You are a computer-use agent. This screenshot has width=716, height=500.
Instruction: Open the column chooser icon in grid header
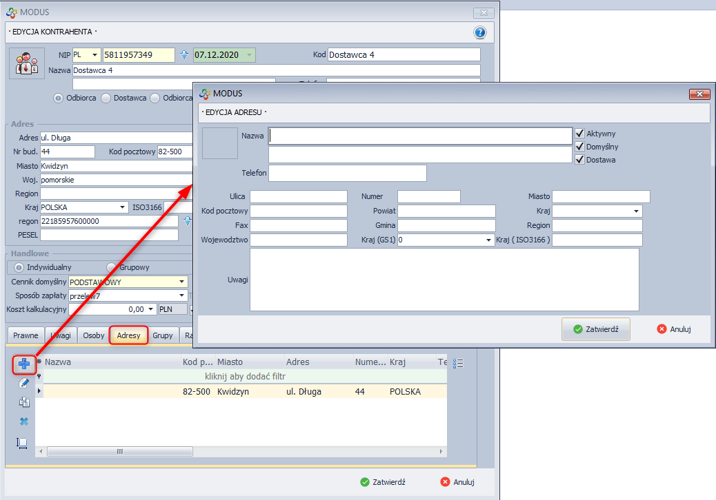[x=459, y=363]
